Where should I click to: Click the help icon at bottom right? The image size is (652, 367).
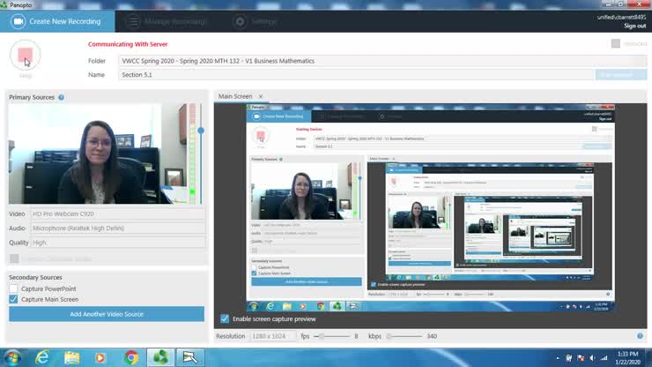640,336
